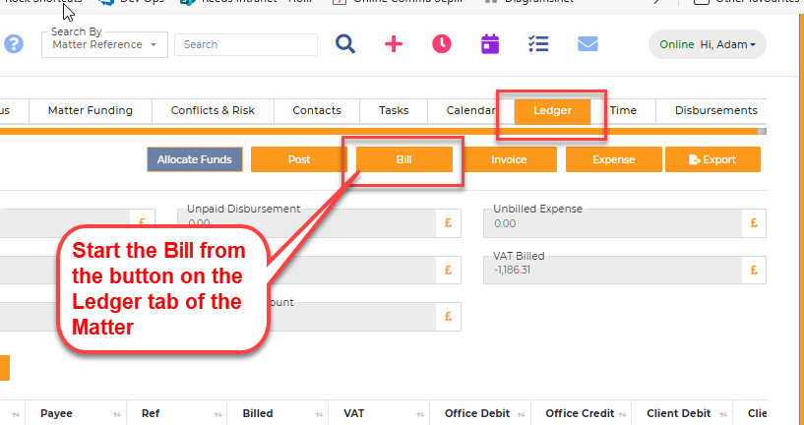Open the task checklist icon
This screenshot has width=804, height=425.
click(x=538, y=44)
